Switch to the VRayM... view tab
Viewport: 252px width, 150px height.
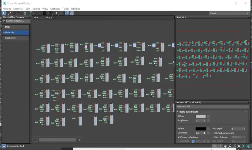tap(49, 18)
